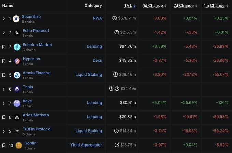Click the question mark beside Securitize TVL

(114, 18)
